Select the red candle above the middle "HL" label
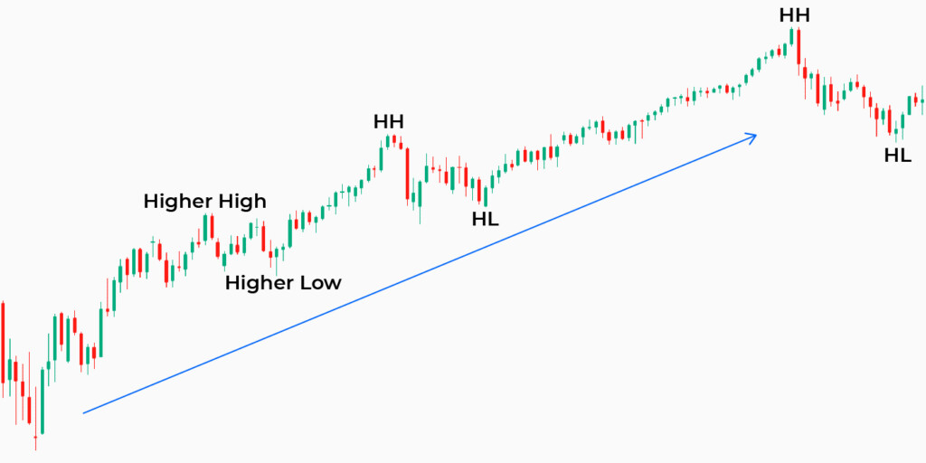This screenshot has width=926, height=463. (x=478, y=190)
